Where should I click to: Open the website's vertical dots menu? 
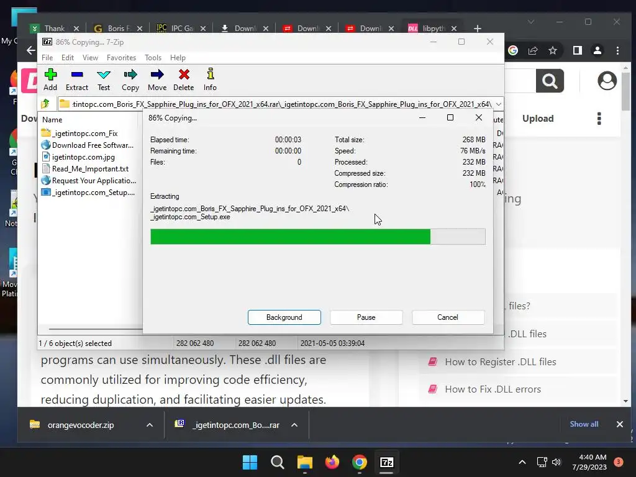point(599,119)
